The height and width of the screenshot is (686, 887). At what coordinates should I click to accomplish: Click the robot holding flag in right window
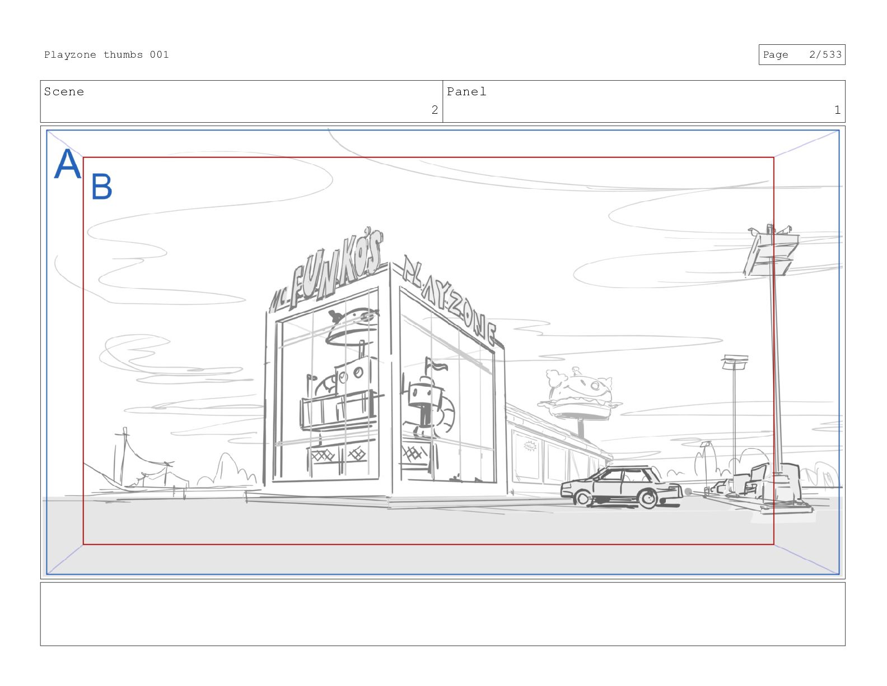pos(424,399)
